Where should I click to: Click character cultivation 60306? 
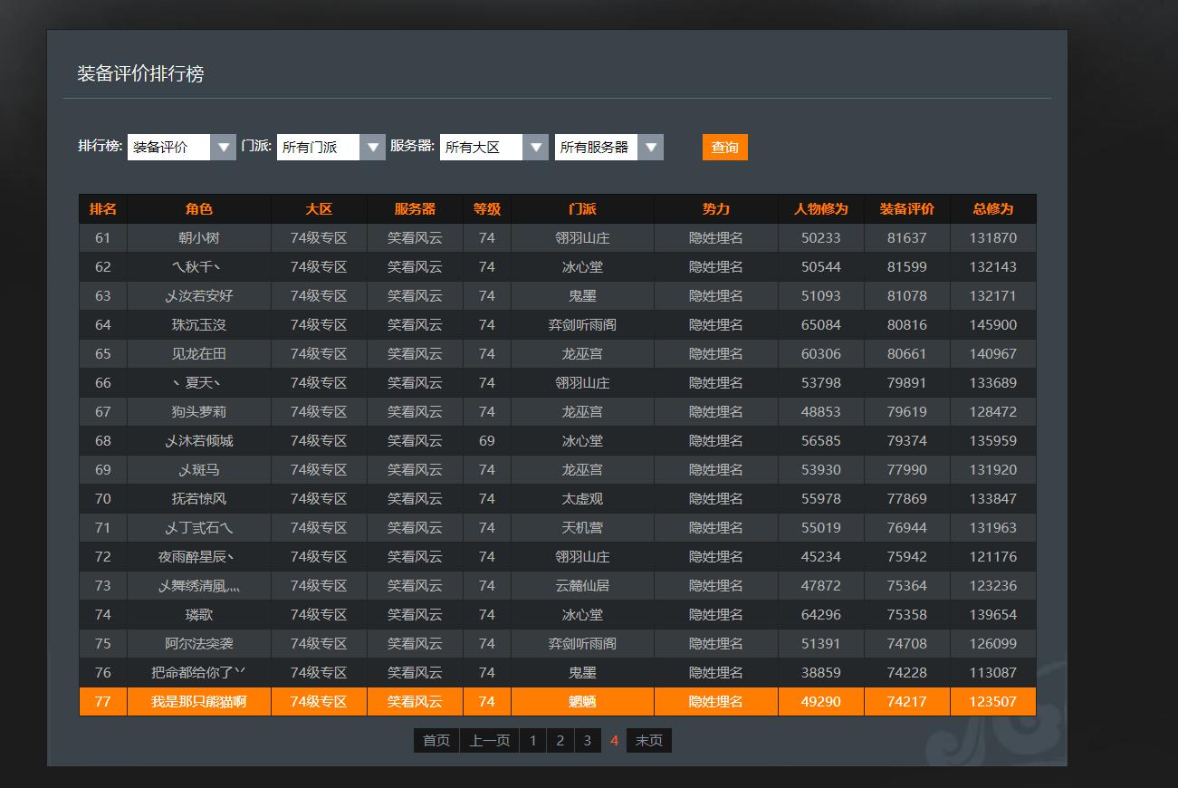coord(821,354)
